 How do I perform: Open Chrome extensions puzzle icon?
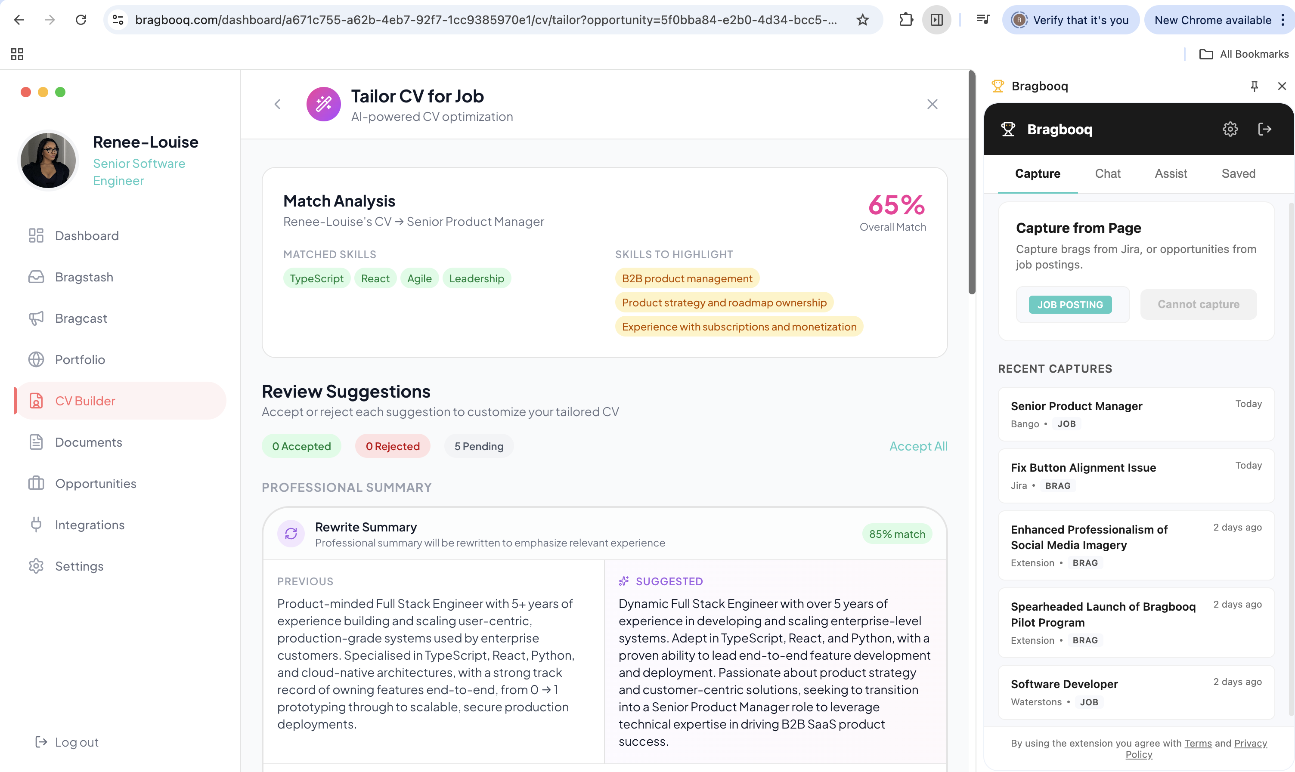[906, 20]
